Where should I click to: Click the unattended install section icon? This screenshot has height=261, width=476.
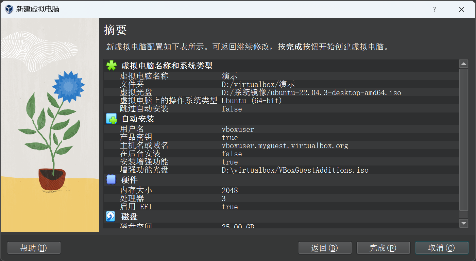(111, 119)
